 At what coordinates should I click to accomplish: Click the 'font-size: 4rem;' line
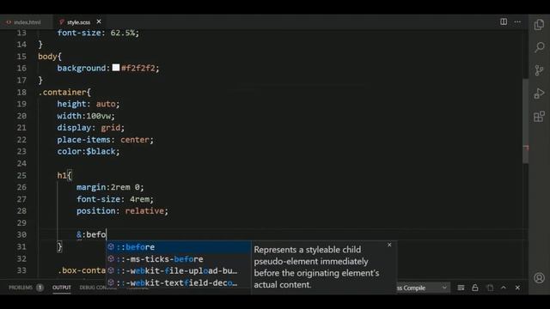115,199
